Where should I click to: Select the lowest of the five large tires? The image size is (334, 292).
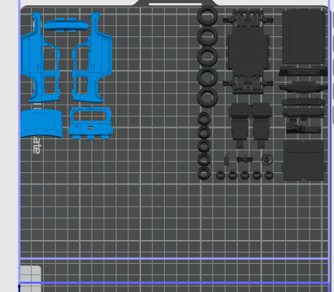(x=207, y=97)
